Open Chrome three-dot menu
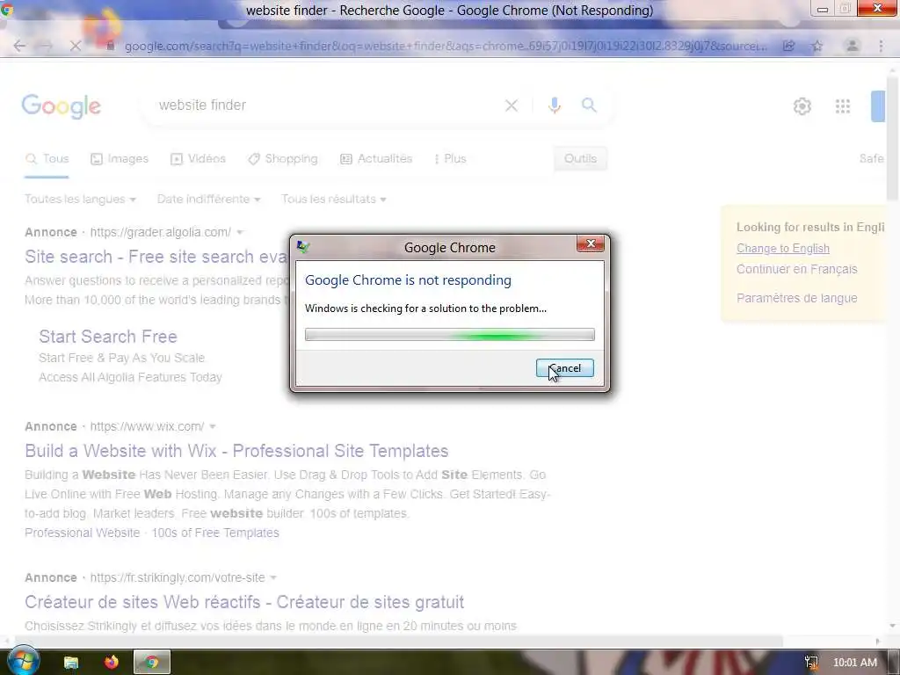The height and width of the screenshot is (675, 900). (881, 46)
